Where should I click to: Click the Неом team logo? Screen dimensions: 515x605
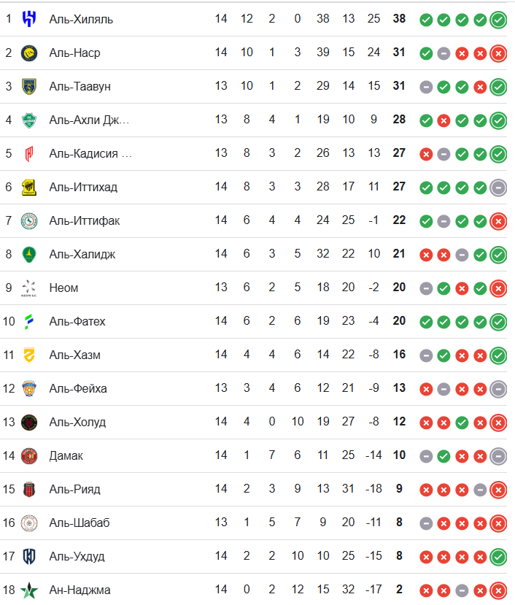[29, 288]
